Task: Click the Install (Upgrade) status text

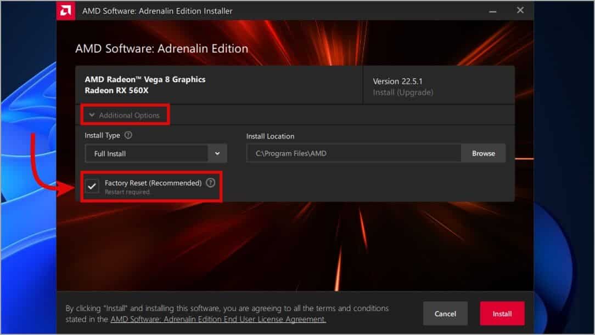Action: (x=402, y=93)
